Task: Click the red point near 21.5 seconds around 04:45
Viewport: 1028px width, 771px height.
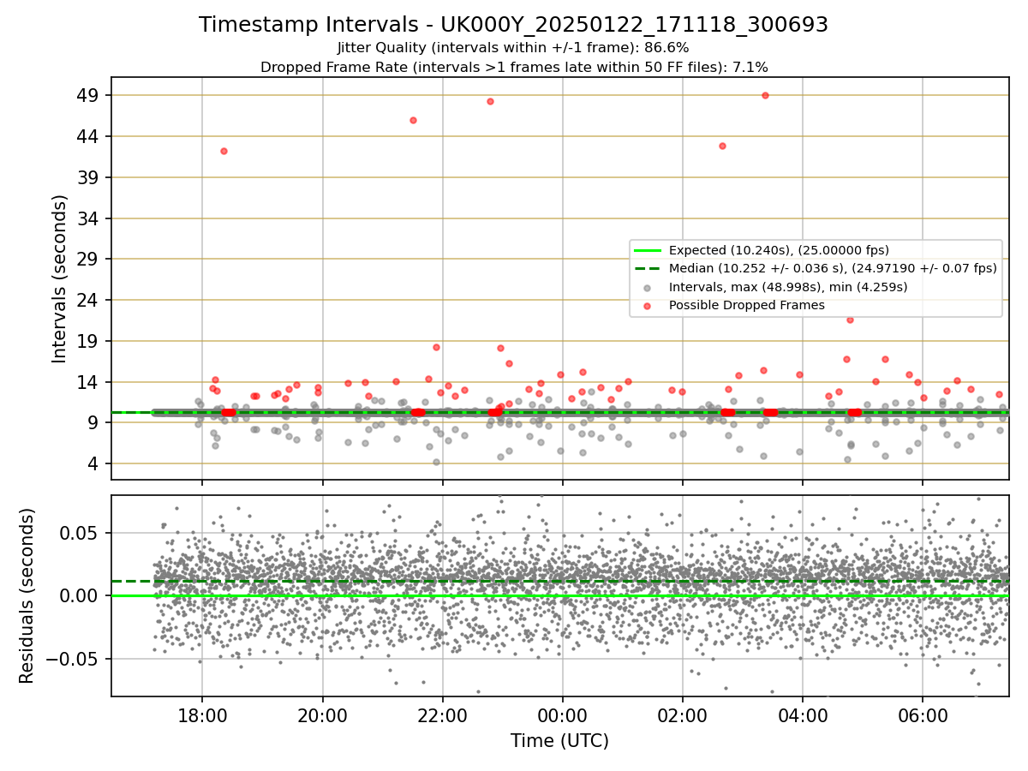Action: point(850,320)
